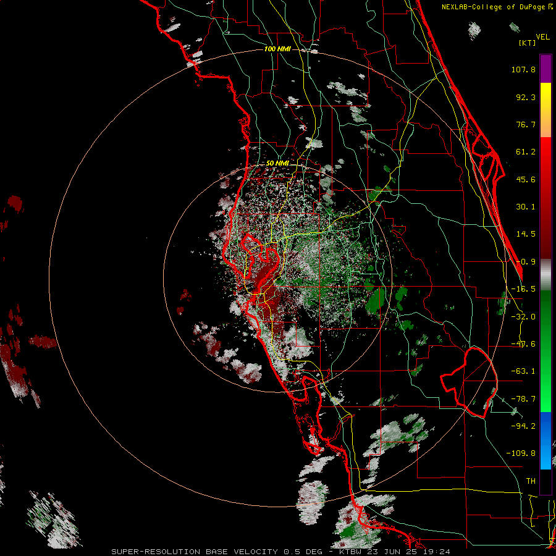Select the 14.5 scale value
The height and width of the screenshot is (556, 556).
[x=526, y=234]
